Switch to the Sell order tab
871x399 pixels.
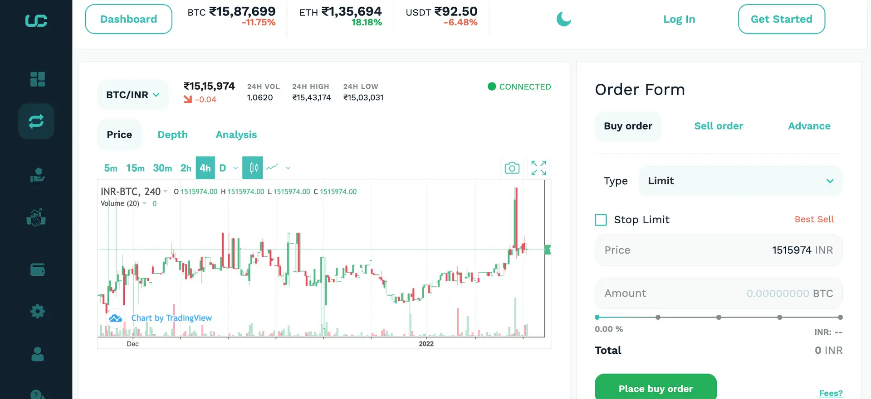coord(718,126)
